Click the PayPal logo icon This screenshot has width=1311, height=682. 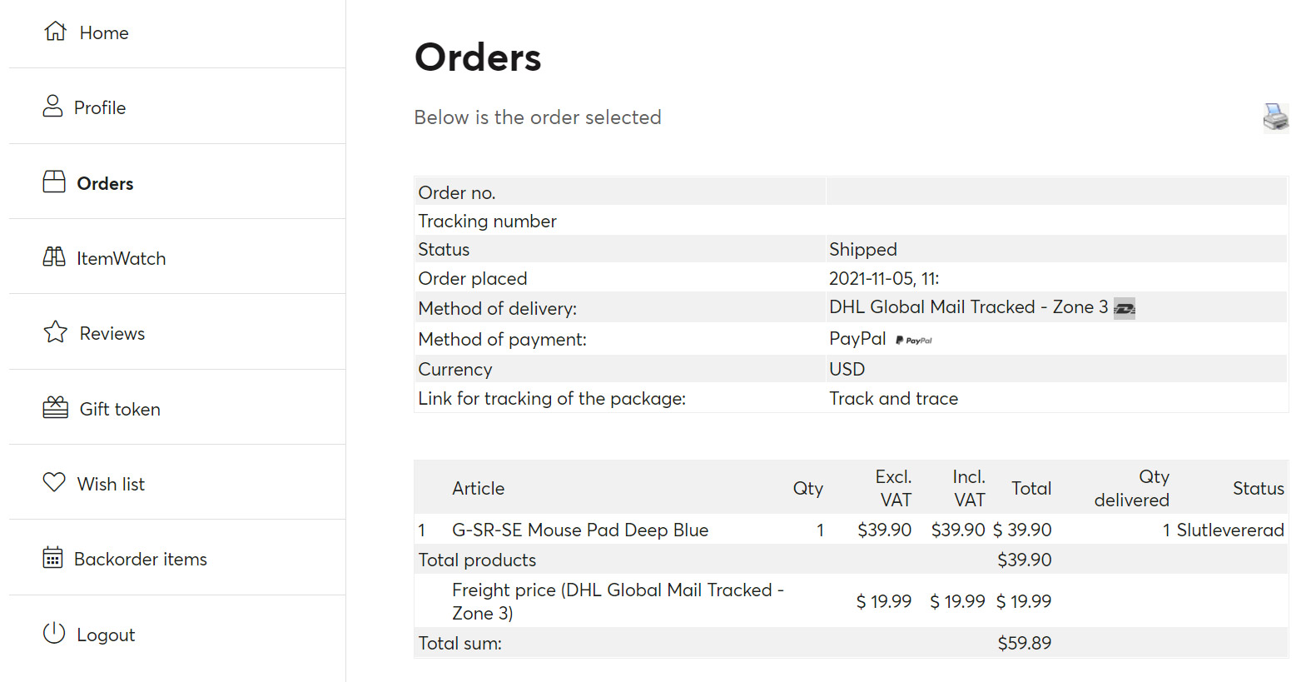pyautogui.click(x=914, y=340)
